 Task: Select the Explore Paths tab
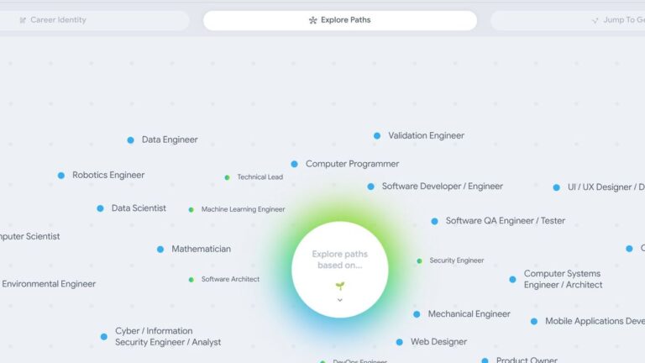340,20
